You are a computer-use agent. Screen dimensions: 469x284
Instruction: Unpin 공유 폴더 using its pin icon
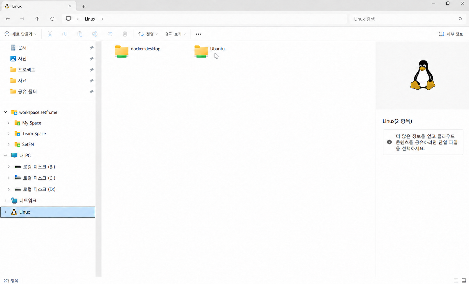(91, 92)
